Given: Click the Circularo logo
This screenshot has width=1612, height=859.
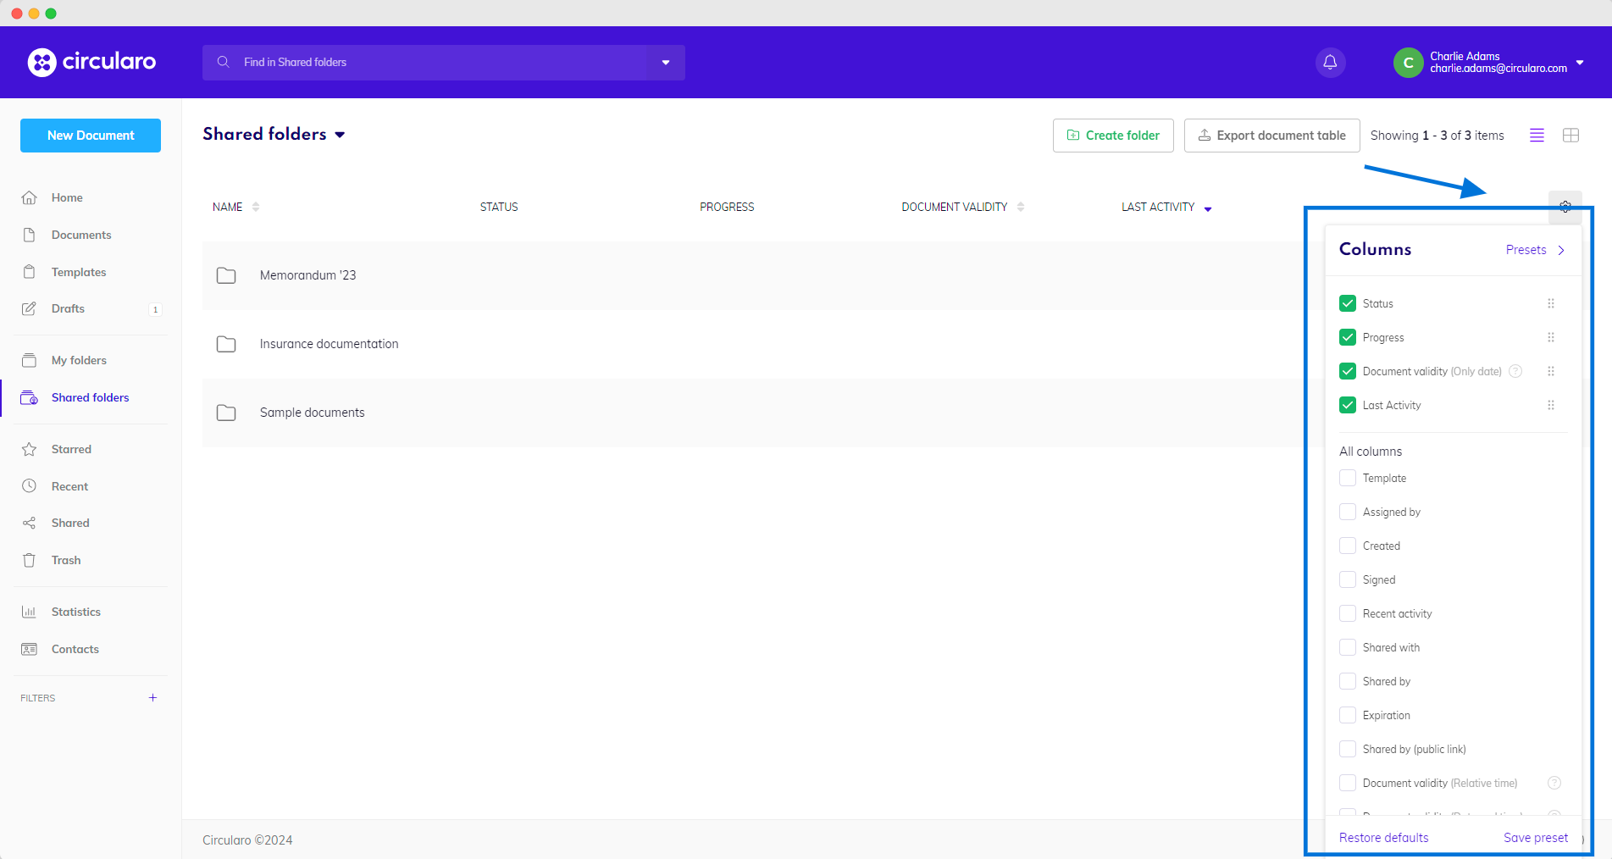Looking at the screenshot, I should [x=91, y=62].
